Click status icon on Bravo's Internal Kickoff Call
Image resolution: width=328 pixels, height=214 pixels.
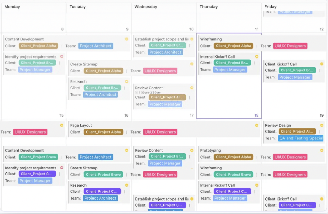point(257,56)
